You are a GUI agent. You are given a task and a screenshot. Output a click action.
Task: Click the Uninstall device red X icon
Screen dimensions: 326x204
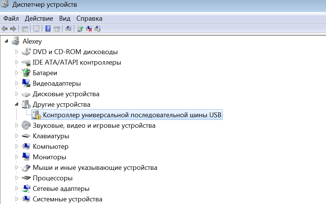click(x=89, y=29)
